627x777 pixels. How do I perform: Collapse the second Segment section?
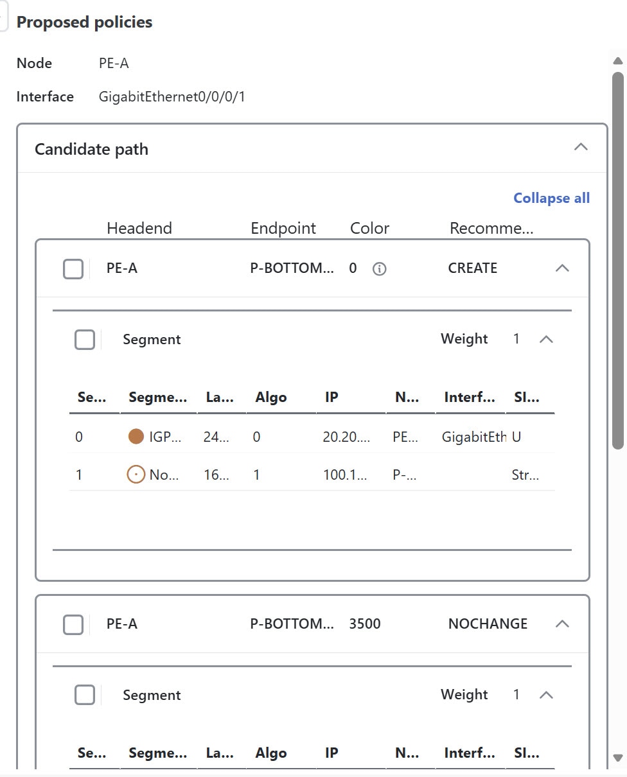(547, 694)
